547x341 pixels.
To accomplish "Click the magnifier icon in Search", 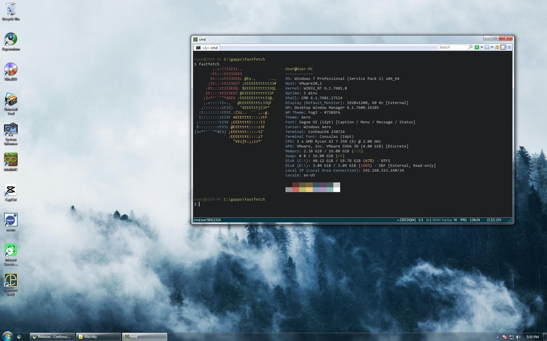I will [x=470, y=47].
